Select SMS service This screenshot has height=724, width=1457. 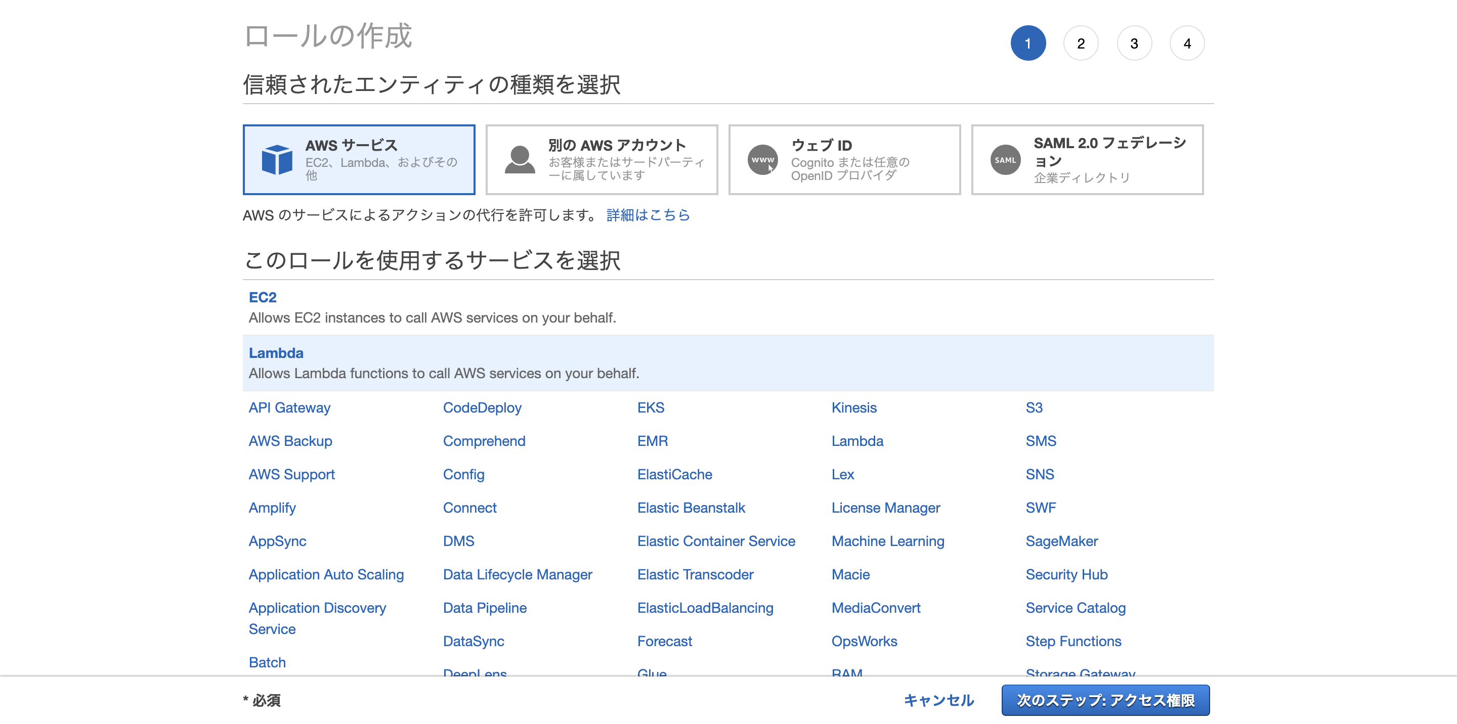[x=1041, y=441]
